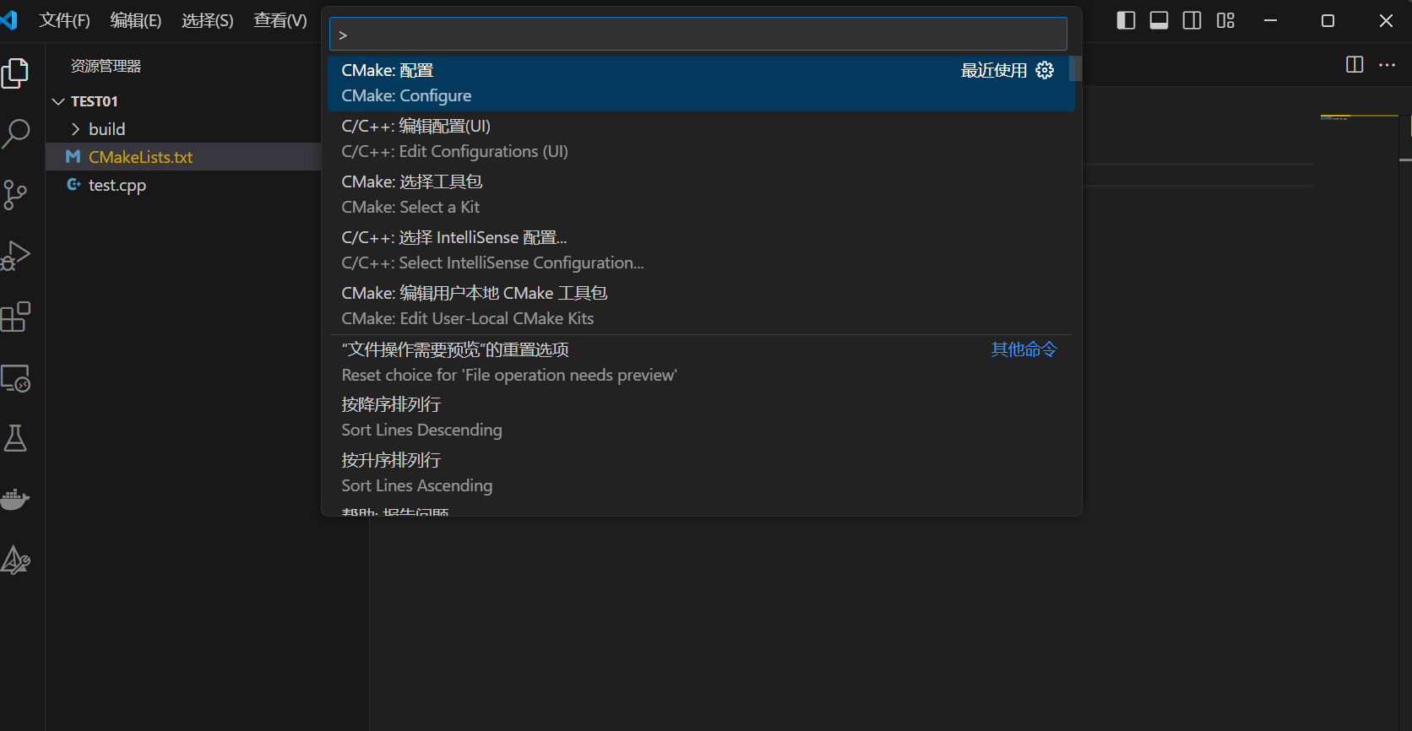Click the command palette scrollbar thumb

point(1075,68)
